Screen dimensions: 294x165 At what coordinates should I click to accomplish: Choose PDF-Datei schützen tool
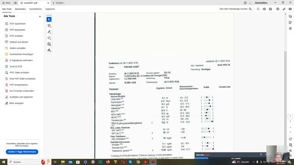(17, 72)
